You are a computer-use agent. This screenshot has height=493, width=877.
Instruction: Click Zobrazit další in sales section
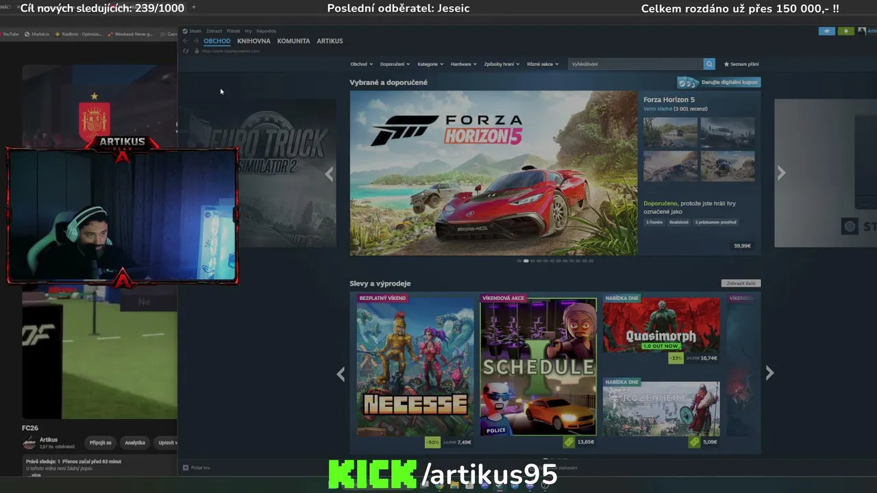coord(741,283)
